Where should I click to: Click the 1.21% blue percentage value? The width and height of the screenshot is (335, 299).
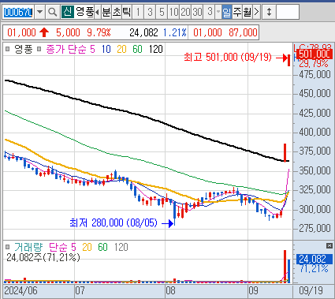pos(175,32)
